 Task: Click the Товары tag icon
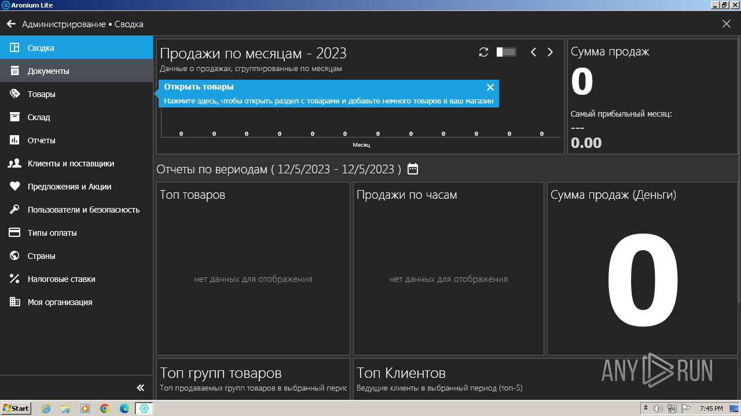[x=15, y=94]
